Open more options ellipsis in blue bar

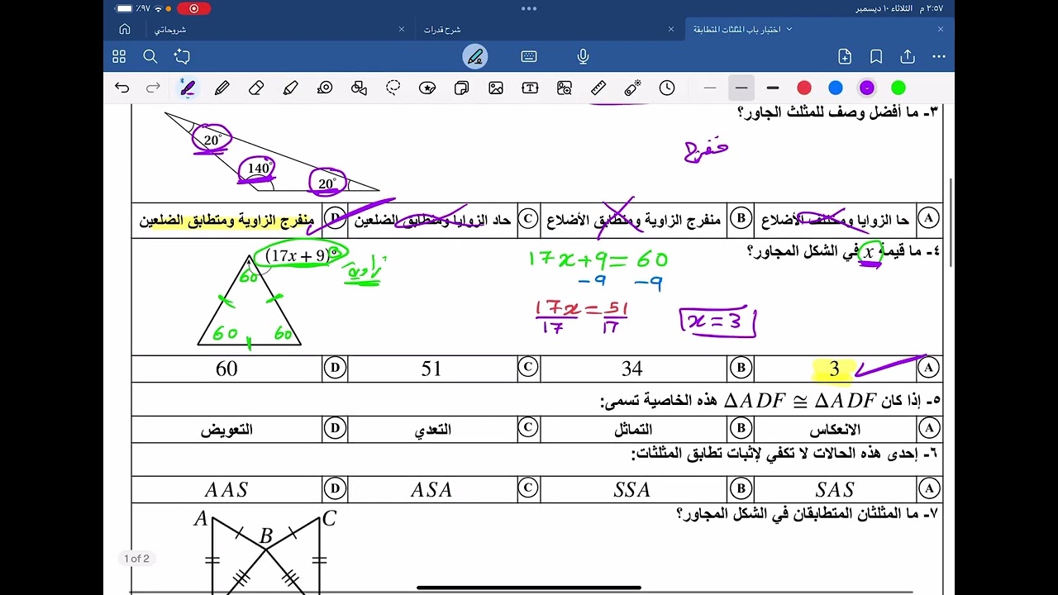939,56
